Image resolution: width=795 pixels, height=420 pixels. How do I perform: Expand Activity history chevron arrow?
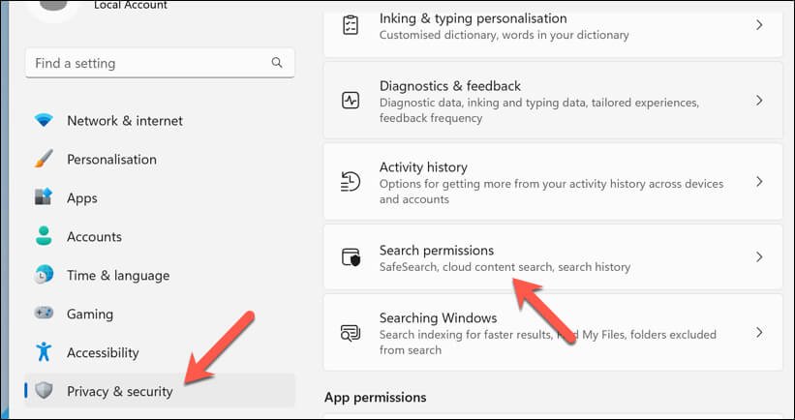click(x=759, y=181)
